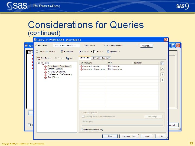Click the Validate checkmark icon
This screenshot has height=146, width=195.
point(80,52)
